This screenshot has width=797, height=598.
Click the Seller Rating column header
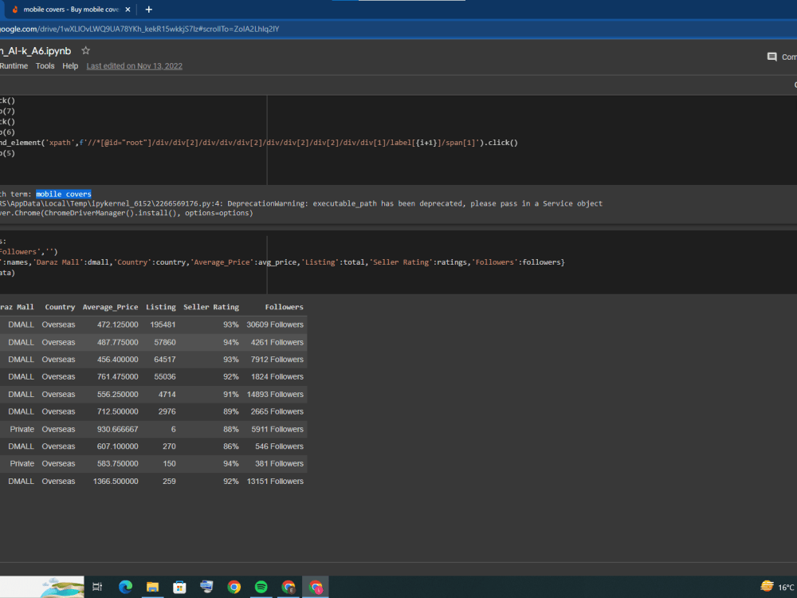(x=211, y=307)
